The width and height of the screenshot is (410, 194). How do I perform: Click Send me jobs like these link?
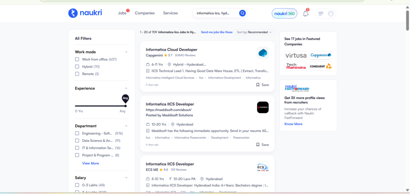pos(217,32)
